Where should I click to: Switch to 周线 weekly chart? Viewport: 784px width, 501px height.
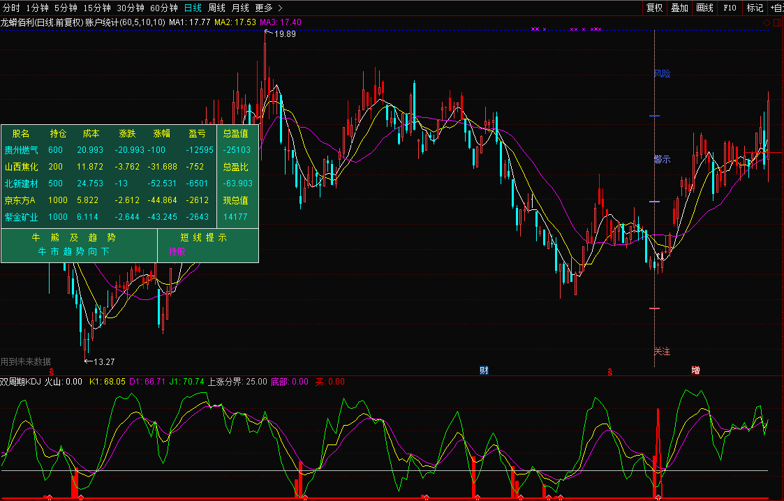click(x=216, y=8)
